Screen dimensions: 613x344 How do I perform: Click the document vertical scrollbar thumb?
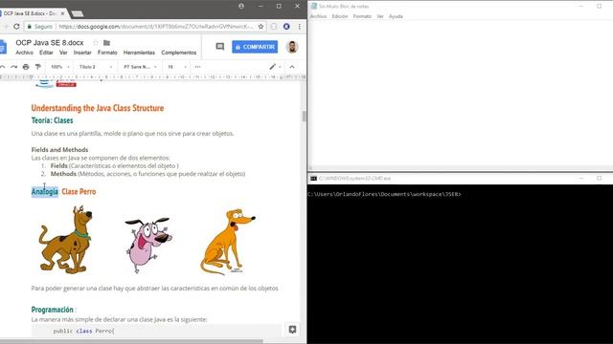pyautogui.click(x=305, y=116)
